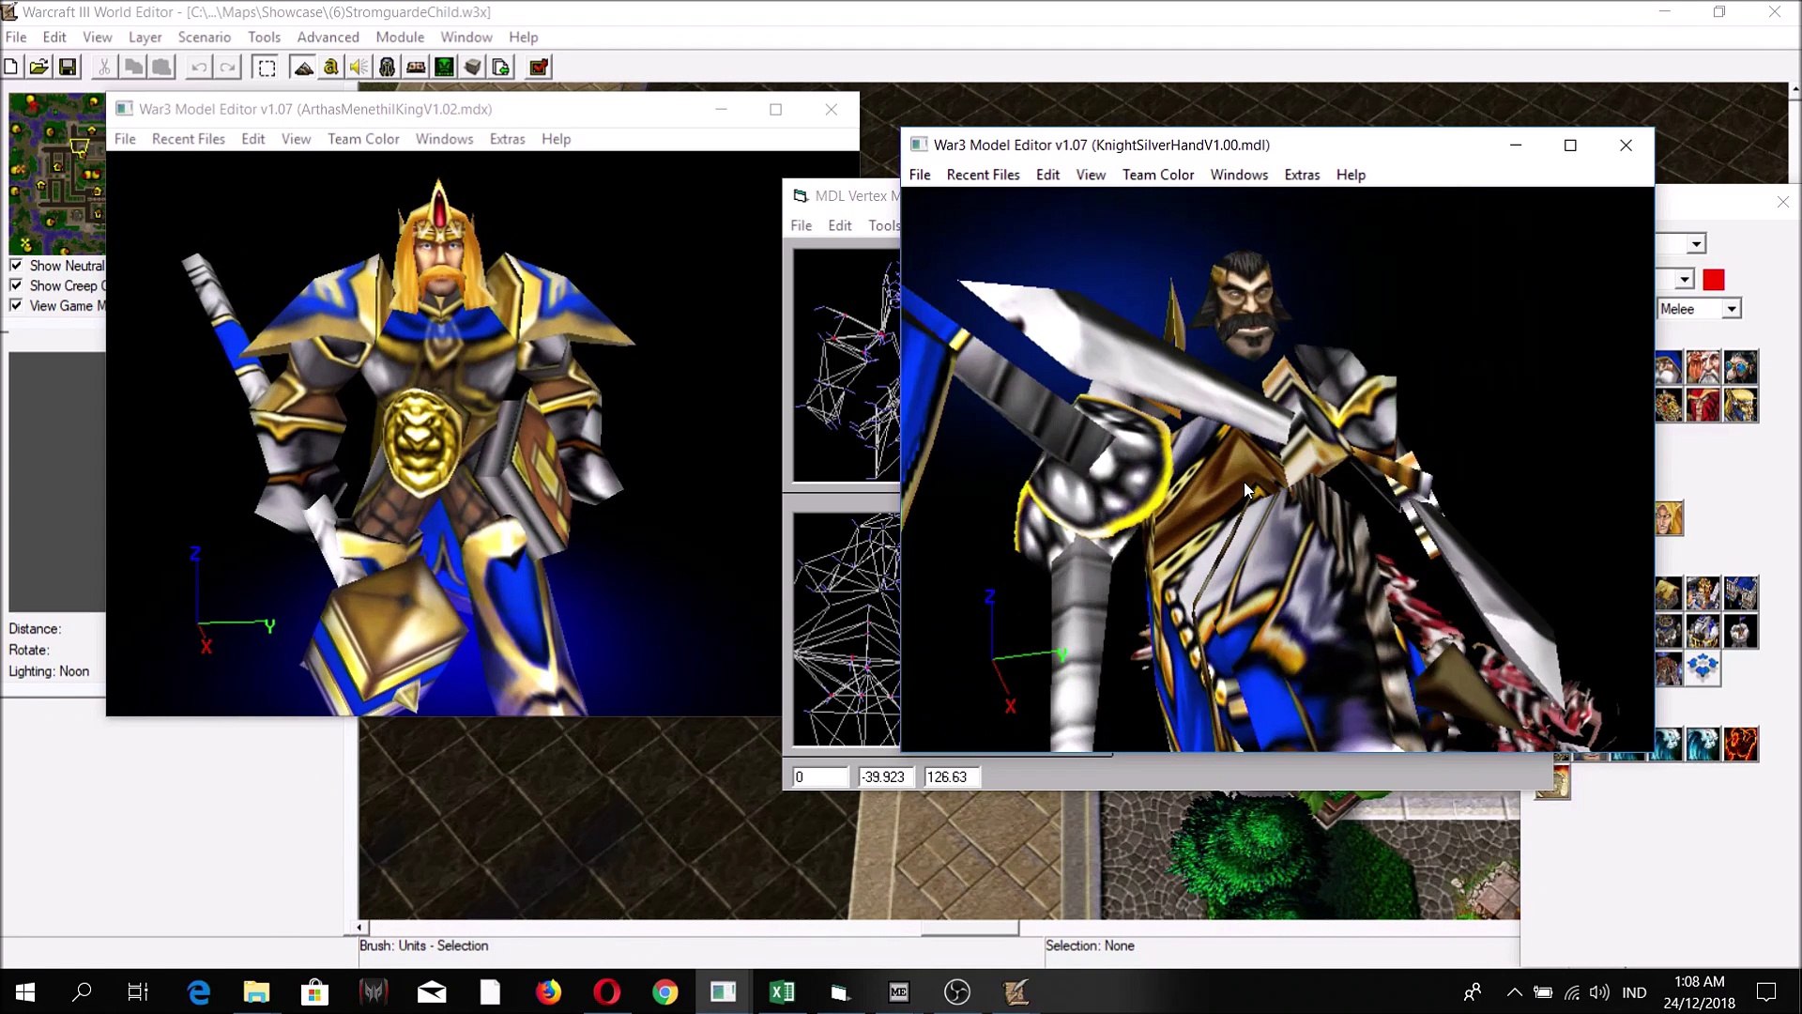Select the blue-roofed castle building icon in palette
This screenshot has width=1802, height=1014.
(x=1742, y=593)
